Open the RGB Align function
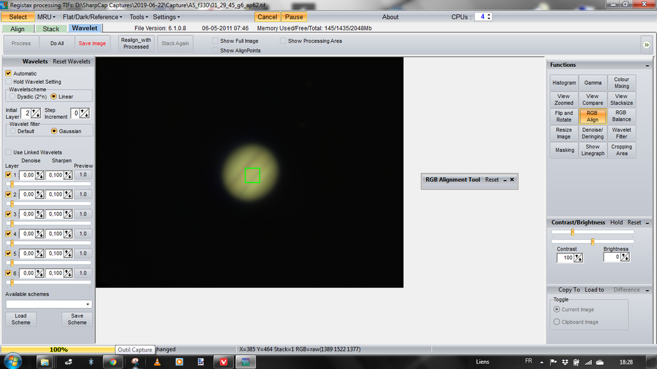The height and width of the screenshot is (369, 657). coord(593,116)
